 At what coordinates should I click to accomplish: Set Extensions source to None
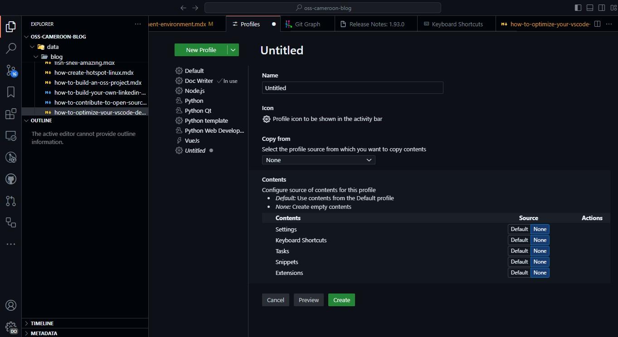[x=540, y=273]
